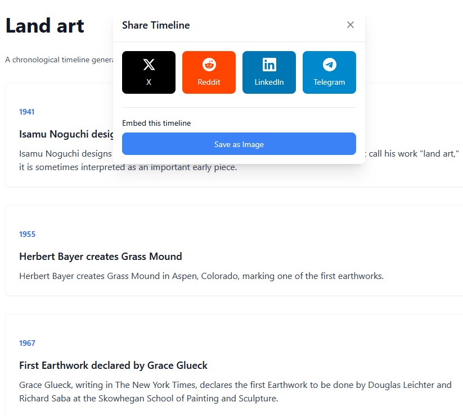Click the 'Embed this timeline' label
The width and height of the screenshot is (463, 416).
pos(156,123)
